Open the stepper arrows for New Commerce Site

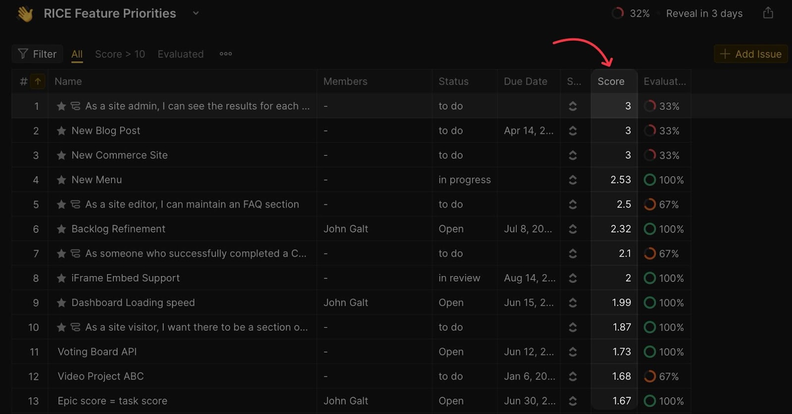point(573,155)
